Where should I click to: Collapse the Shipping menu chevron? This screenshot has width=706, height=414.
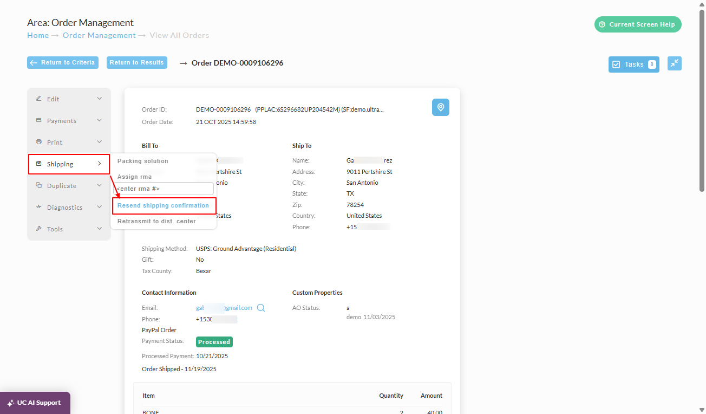pos(99,164)
